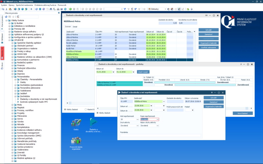Image resolution: width=263 pixels, height=164 pixels.
Task: Open the Osoby desktop shortcut
Action: point(76,124)
